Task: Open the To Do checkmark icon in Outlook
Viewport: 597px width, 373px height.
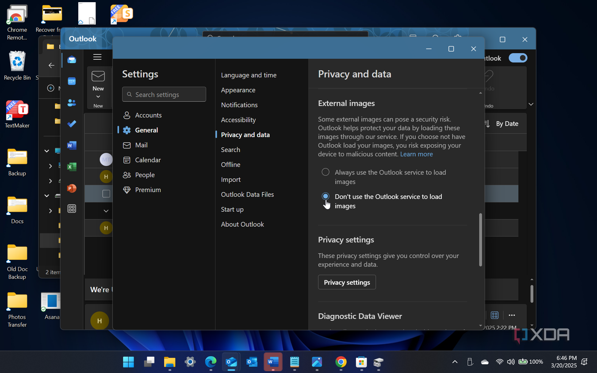Action: 72,124
